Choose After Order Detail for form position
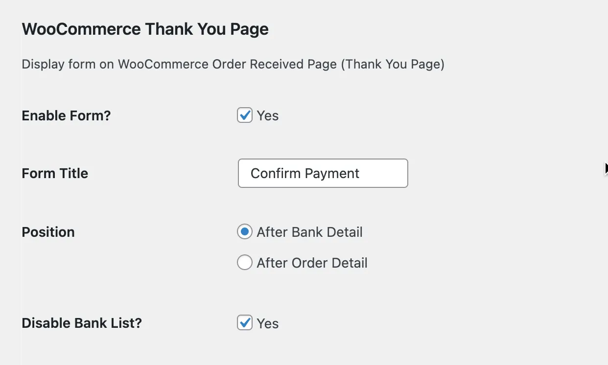This screenshot has height=365, width=608. pyautogui.click(x=244, y=263)
